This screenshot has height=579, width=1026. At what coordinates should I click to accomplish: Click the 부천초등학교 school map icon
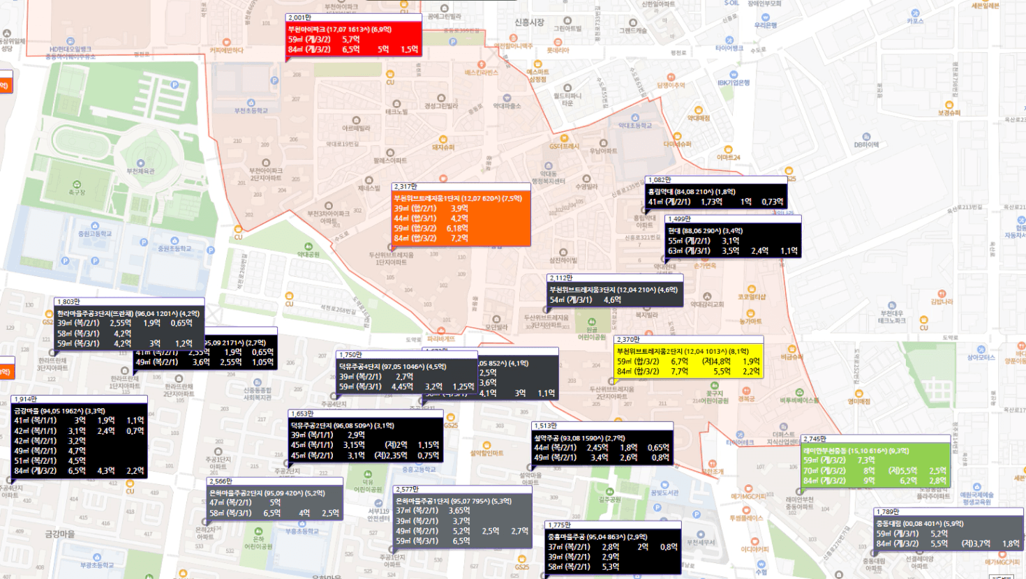pos(241,103)
